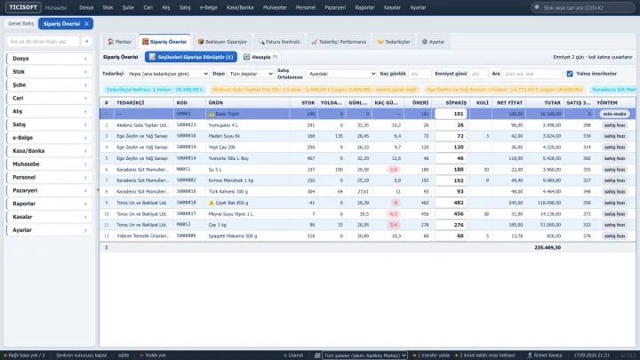Edit the Sipariş quantity 482 for Çiçek Balı
Image resolution: width=640 pixels, height=360 pixels.
coord(451,203)
